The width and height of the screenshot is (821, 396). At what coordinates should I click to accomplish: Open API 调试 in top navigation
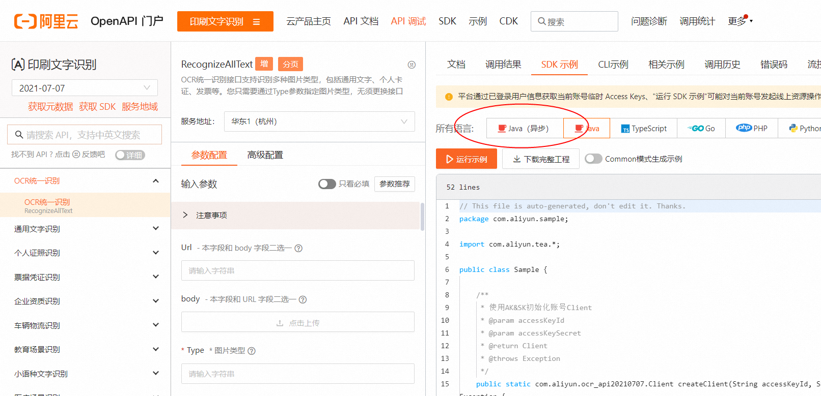(x=408, y=21)
